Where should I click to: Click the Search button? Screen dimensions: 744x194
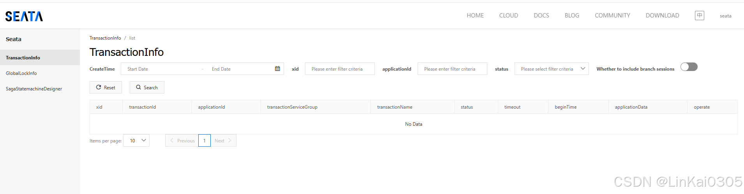pyautogui.click(x=147, y=87)
